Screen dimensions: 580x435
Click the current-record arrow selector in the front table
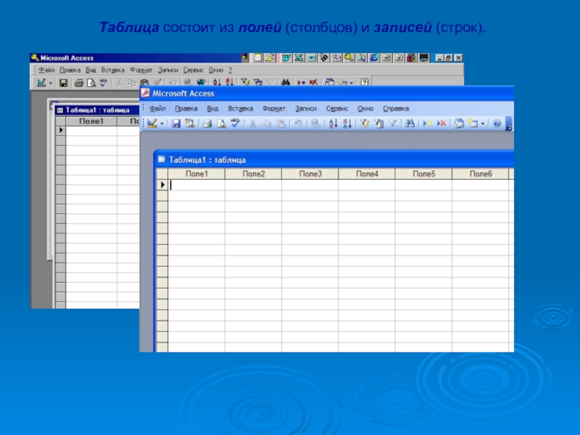(162, 185)
